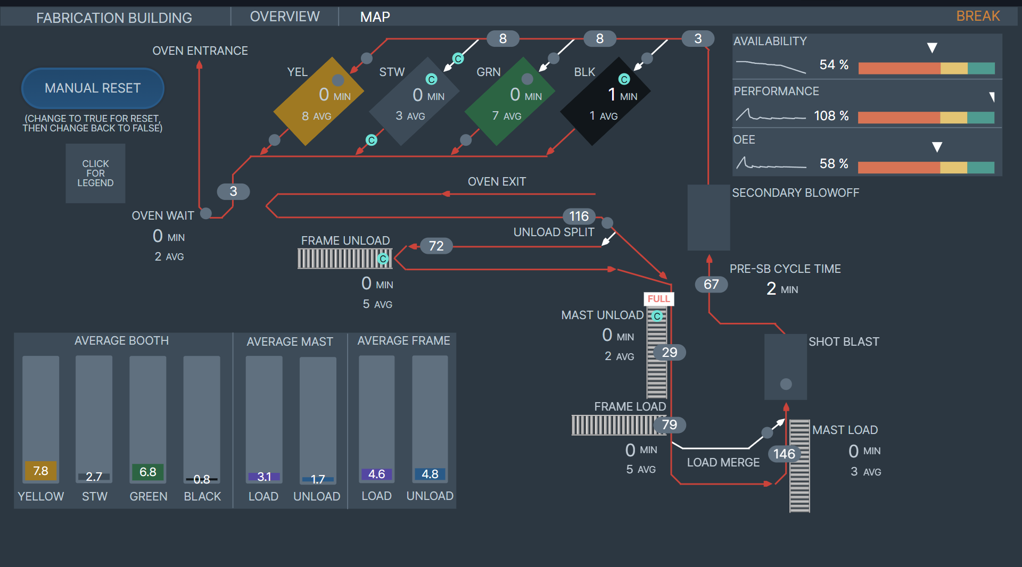
Task: Select the SECONDARY BLOWOFF equipment icon
Action: coord(708,217)
